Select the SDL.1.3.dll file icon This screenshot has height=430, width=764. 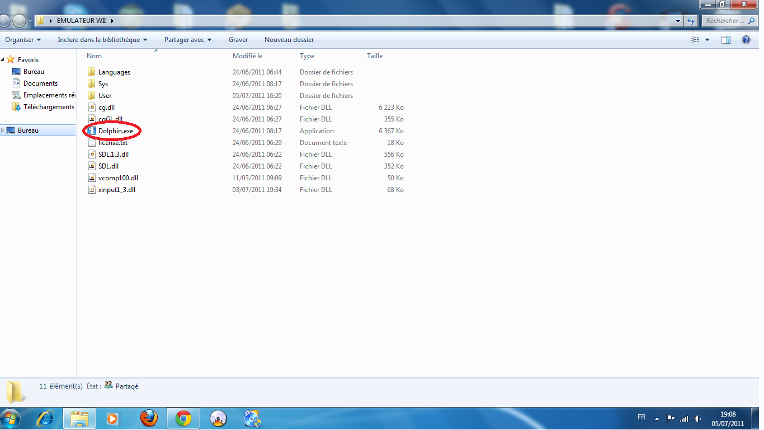92,155
